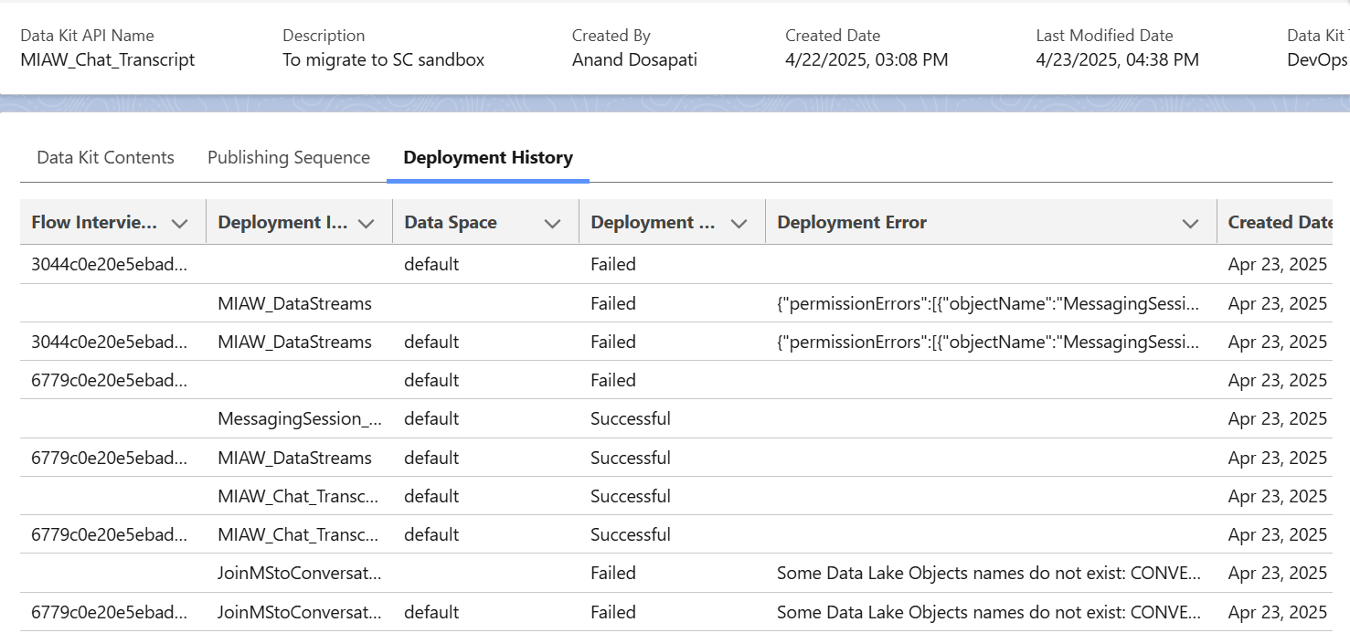
Task: Open chevron menu for the Deployment I... column
Action: point(367,223)
